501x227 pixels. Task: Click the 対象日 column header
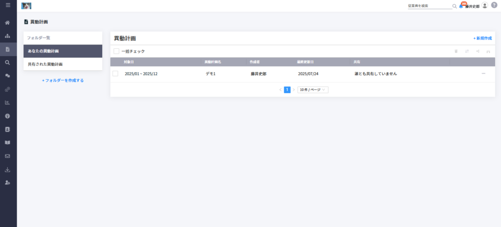(x=129, y=62)
